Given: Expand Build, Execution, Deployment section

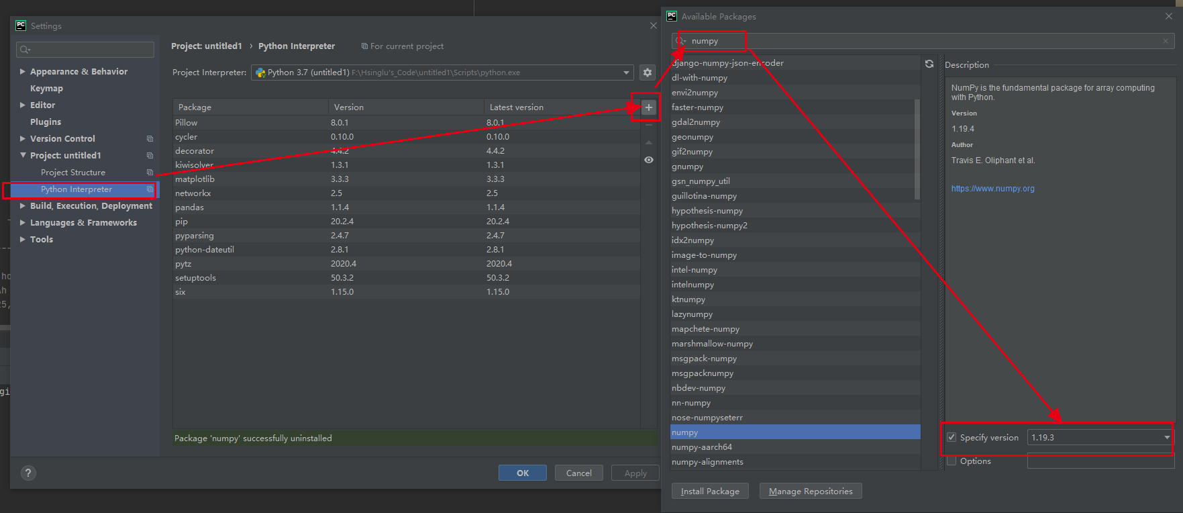Looking at the screenshot, I should click(x=23, y=205).
